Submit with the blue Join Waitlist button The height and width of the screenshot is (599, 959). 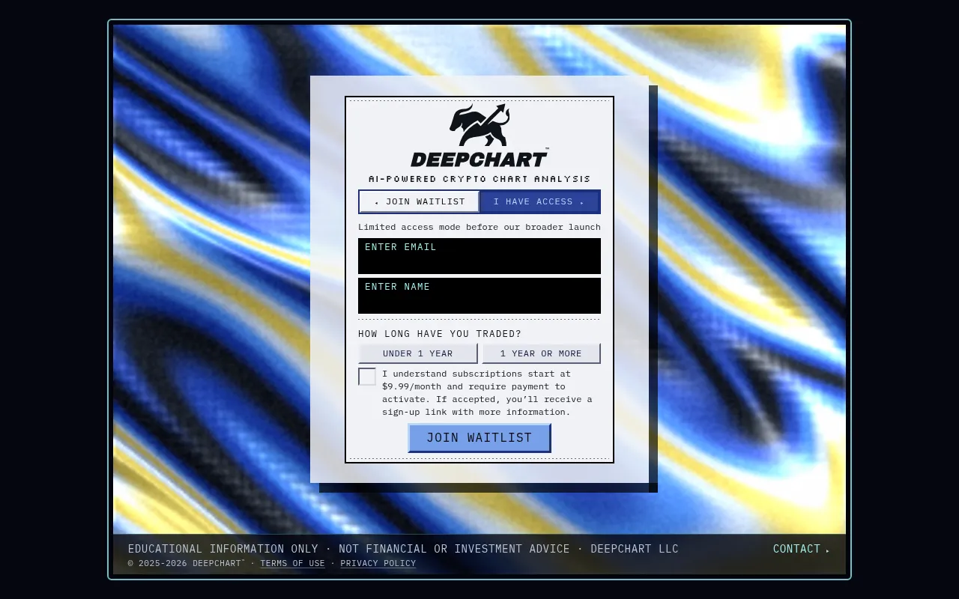[479, 438]
